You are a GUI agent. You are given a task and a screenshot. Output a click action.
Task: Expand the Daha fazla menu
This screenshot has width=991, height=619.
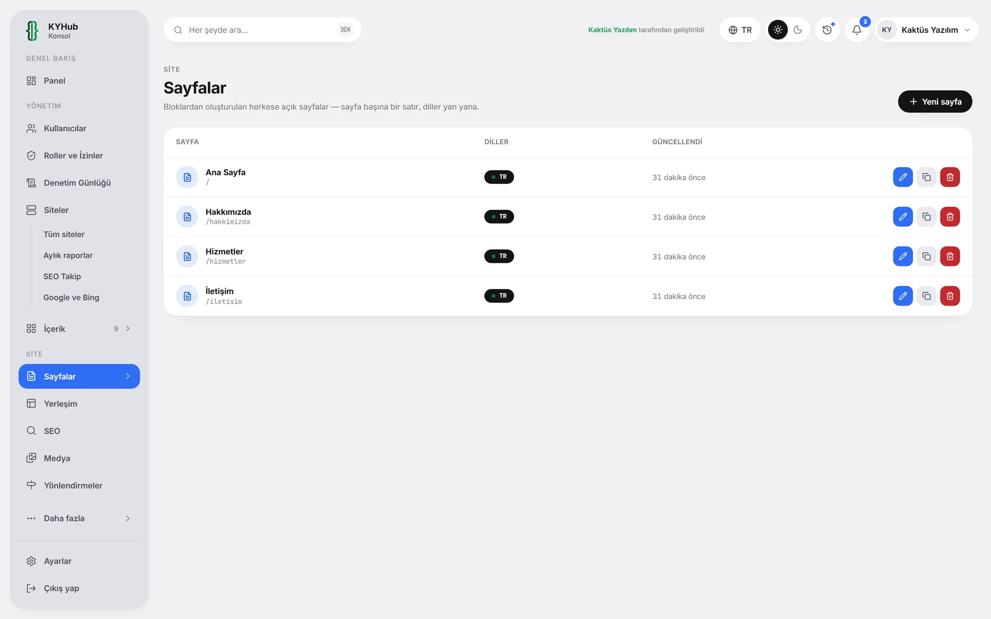point(79,518)
